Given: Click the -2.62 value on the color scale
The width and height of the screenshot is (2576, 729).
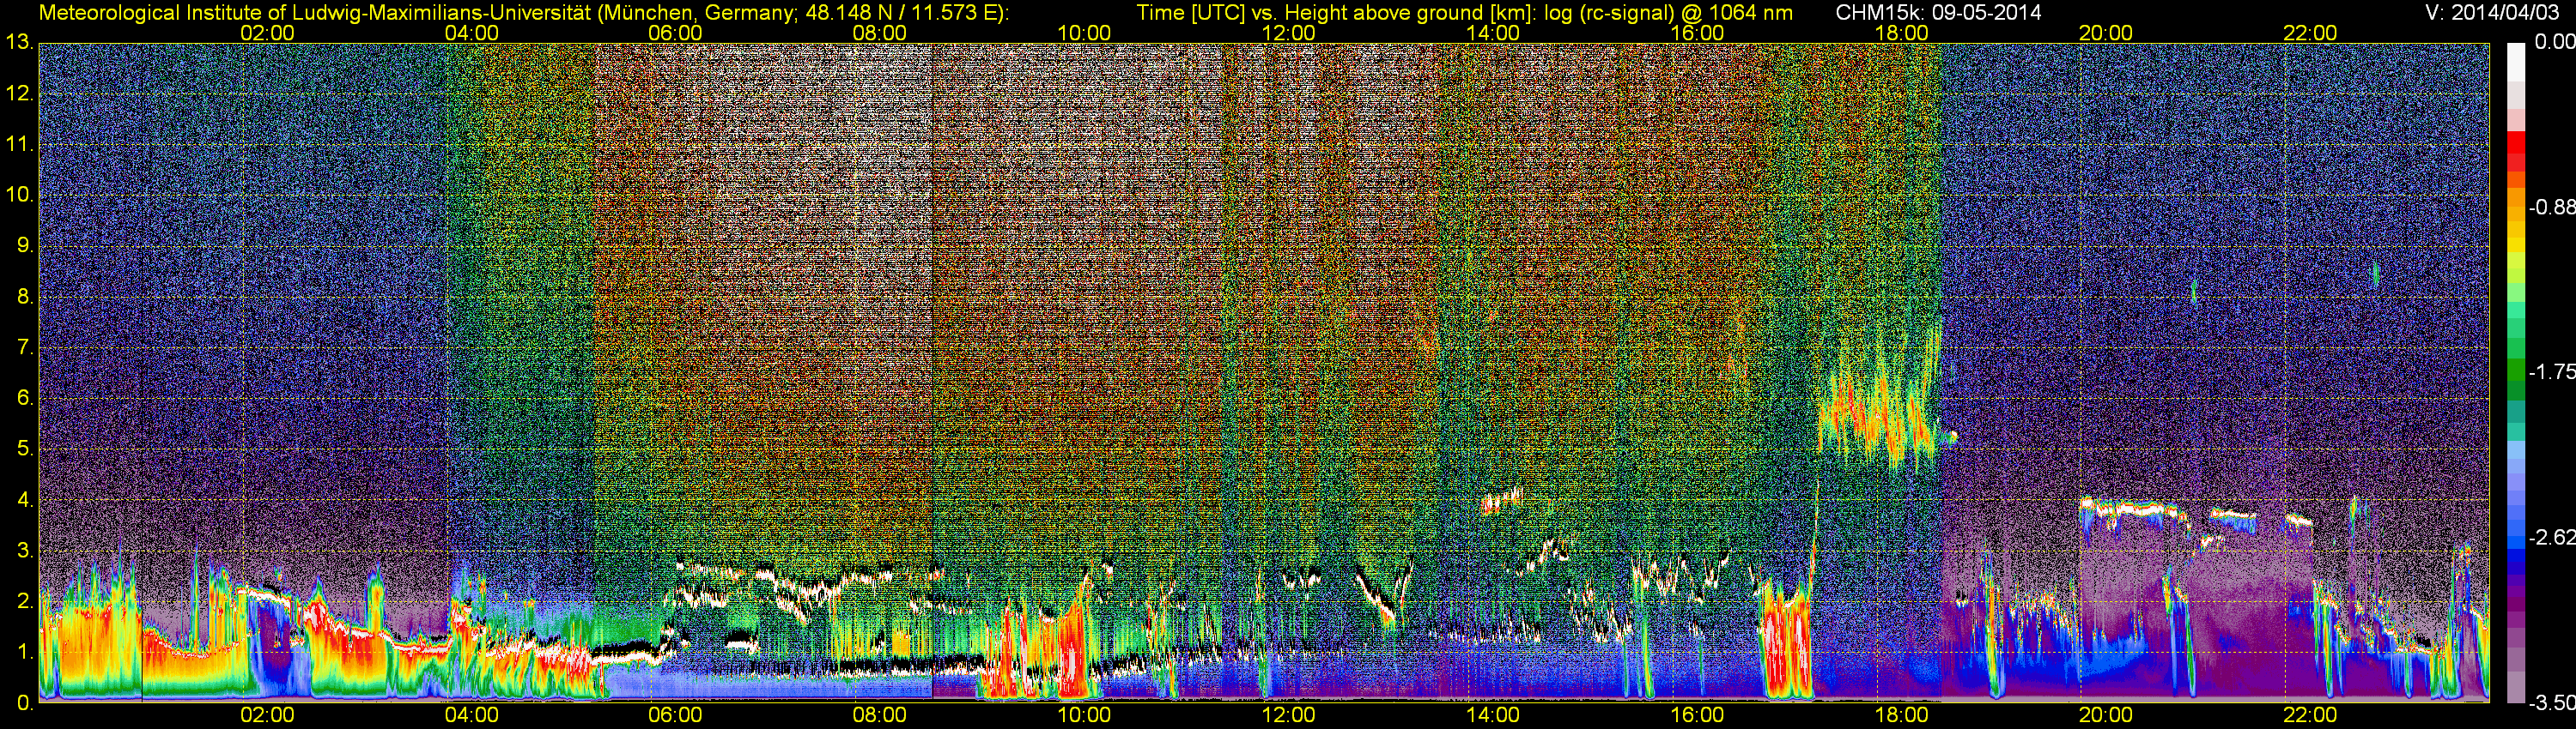Looking at the screenshot, I should [2551, 539].
